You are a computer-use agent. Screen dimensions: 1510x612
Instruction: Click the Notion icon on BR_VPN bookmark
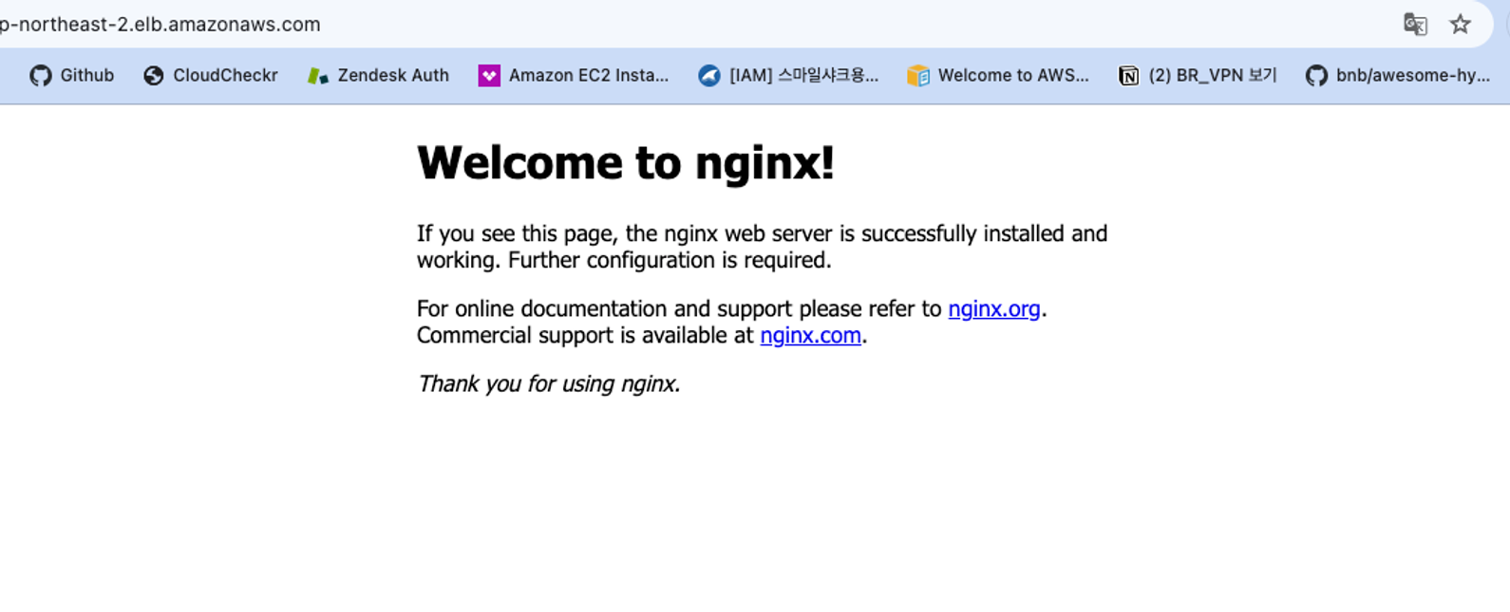pos(1129,76)
